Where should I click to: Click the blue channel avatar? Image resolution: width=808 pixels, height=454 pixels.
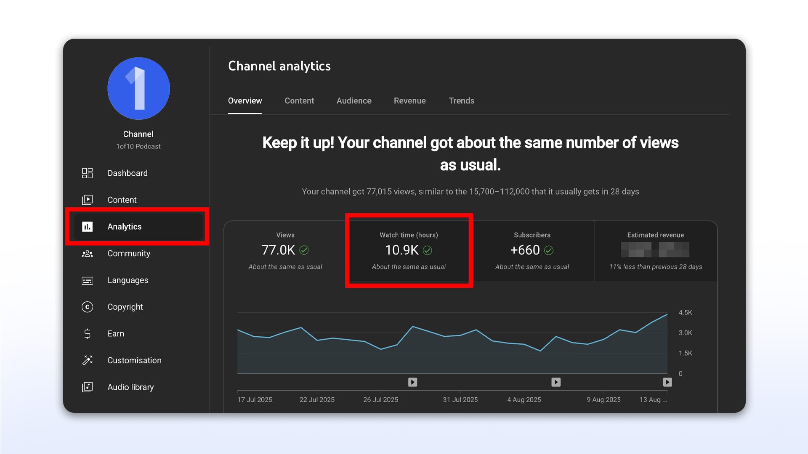pos(138,89)
